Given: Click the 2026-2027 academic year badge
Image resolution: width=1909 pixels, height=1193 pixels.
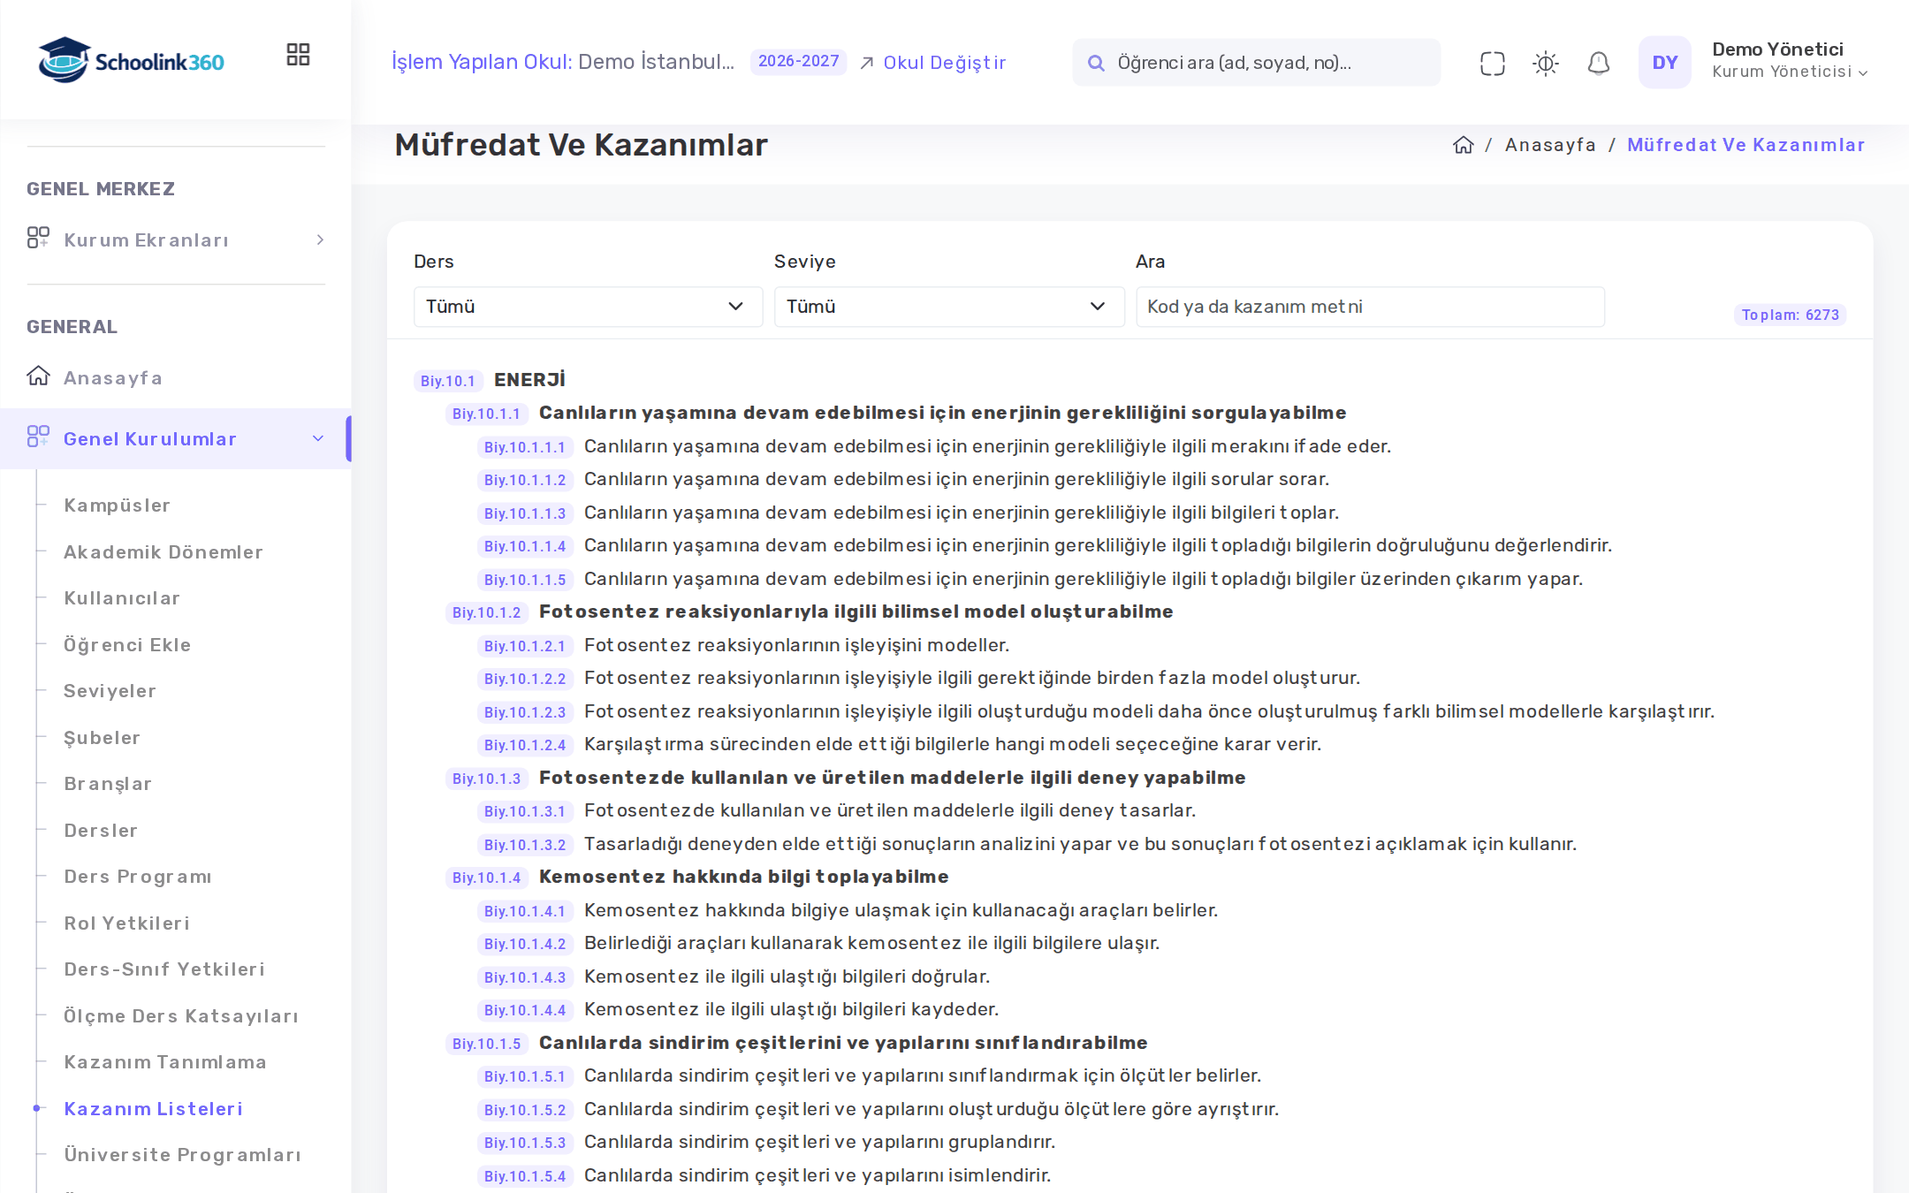Looking at the screenshot, I should coord(798,61).
